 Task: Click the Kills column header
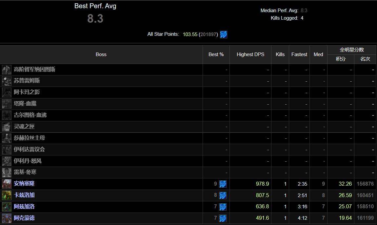(280, 54)
